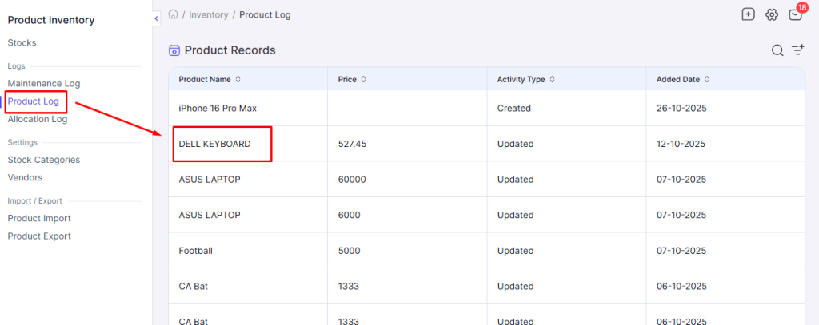Screen dimensions: 819x325
Task: Select the DELL KEYBOARD row
Action: [x=215, y=144]
